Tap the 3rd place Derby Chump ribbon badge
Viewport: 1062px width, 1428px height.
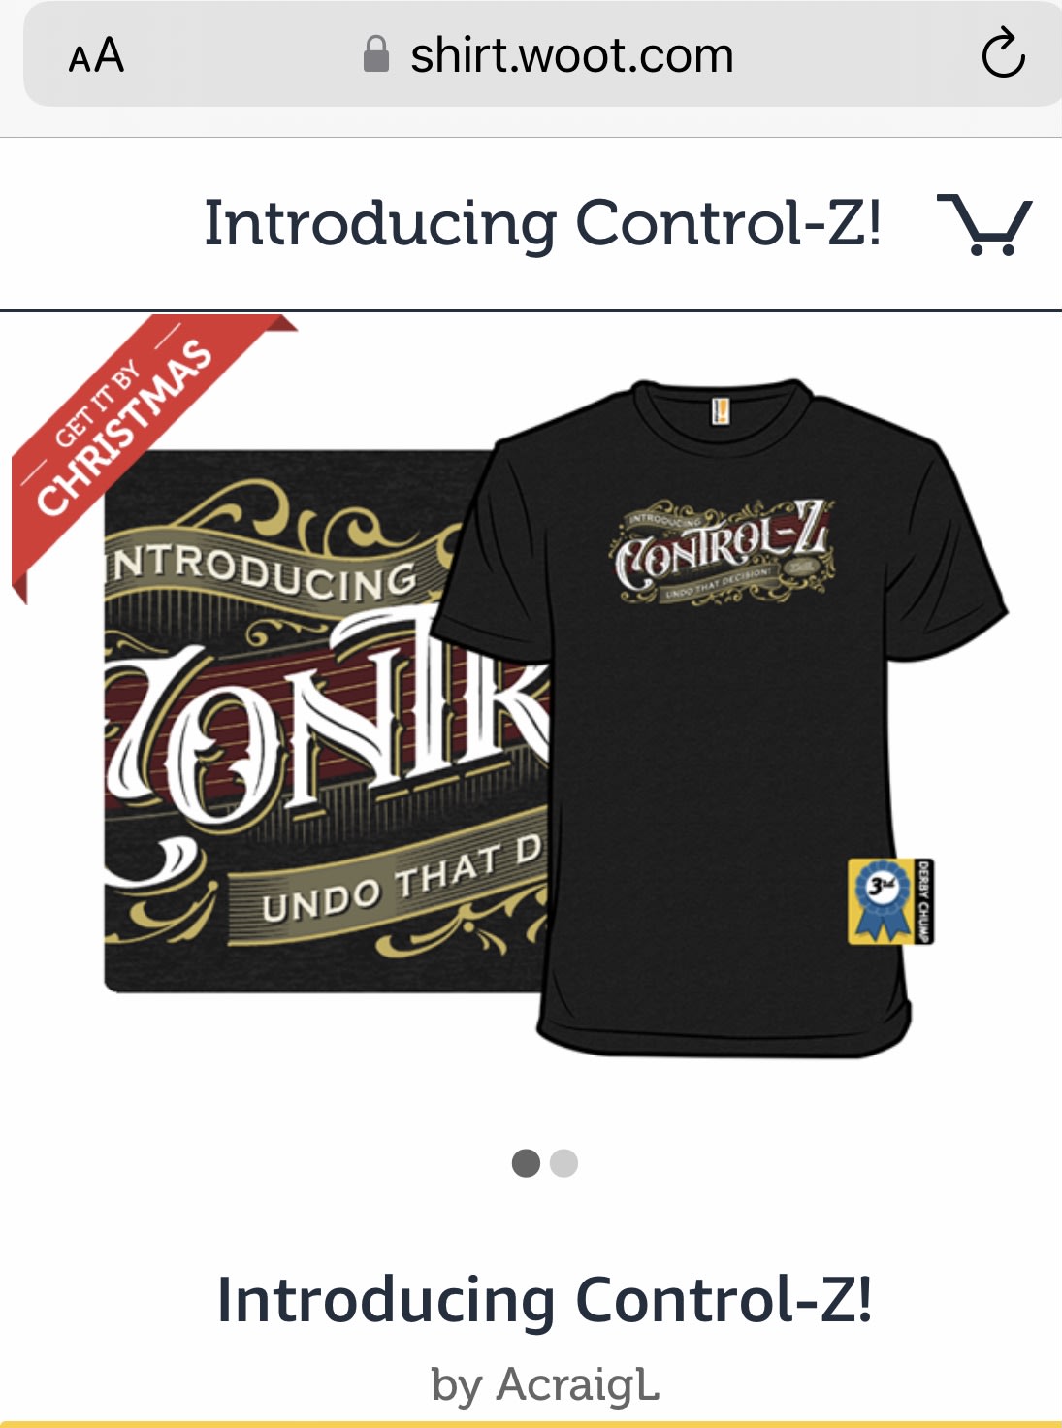click(890, 901)
